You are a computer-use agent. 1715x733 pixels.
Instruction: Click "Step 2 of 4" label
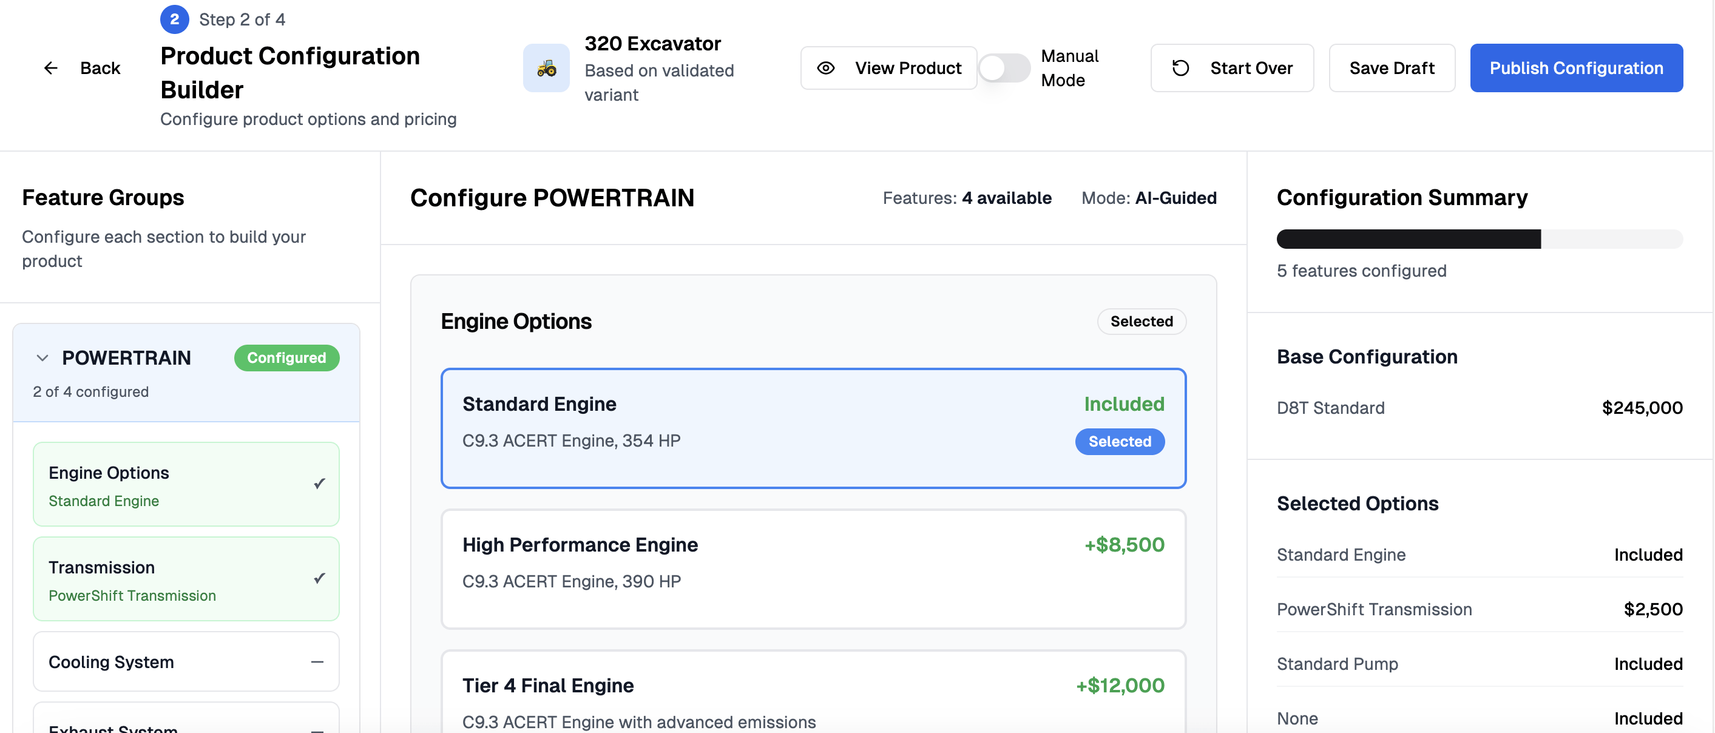(x=242, y=20)
